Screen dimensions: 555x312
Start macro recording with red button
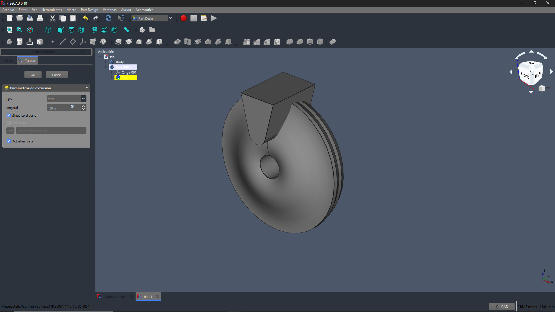183,18
